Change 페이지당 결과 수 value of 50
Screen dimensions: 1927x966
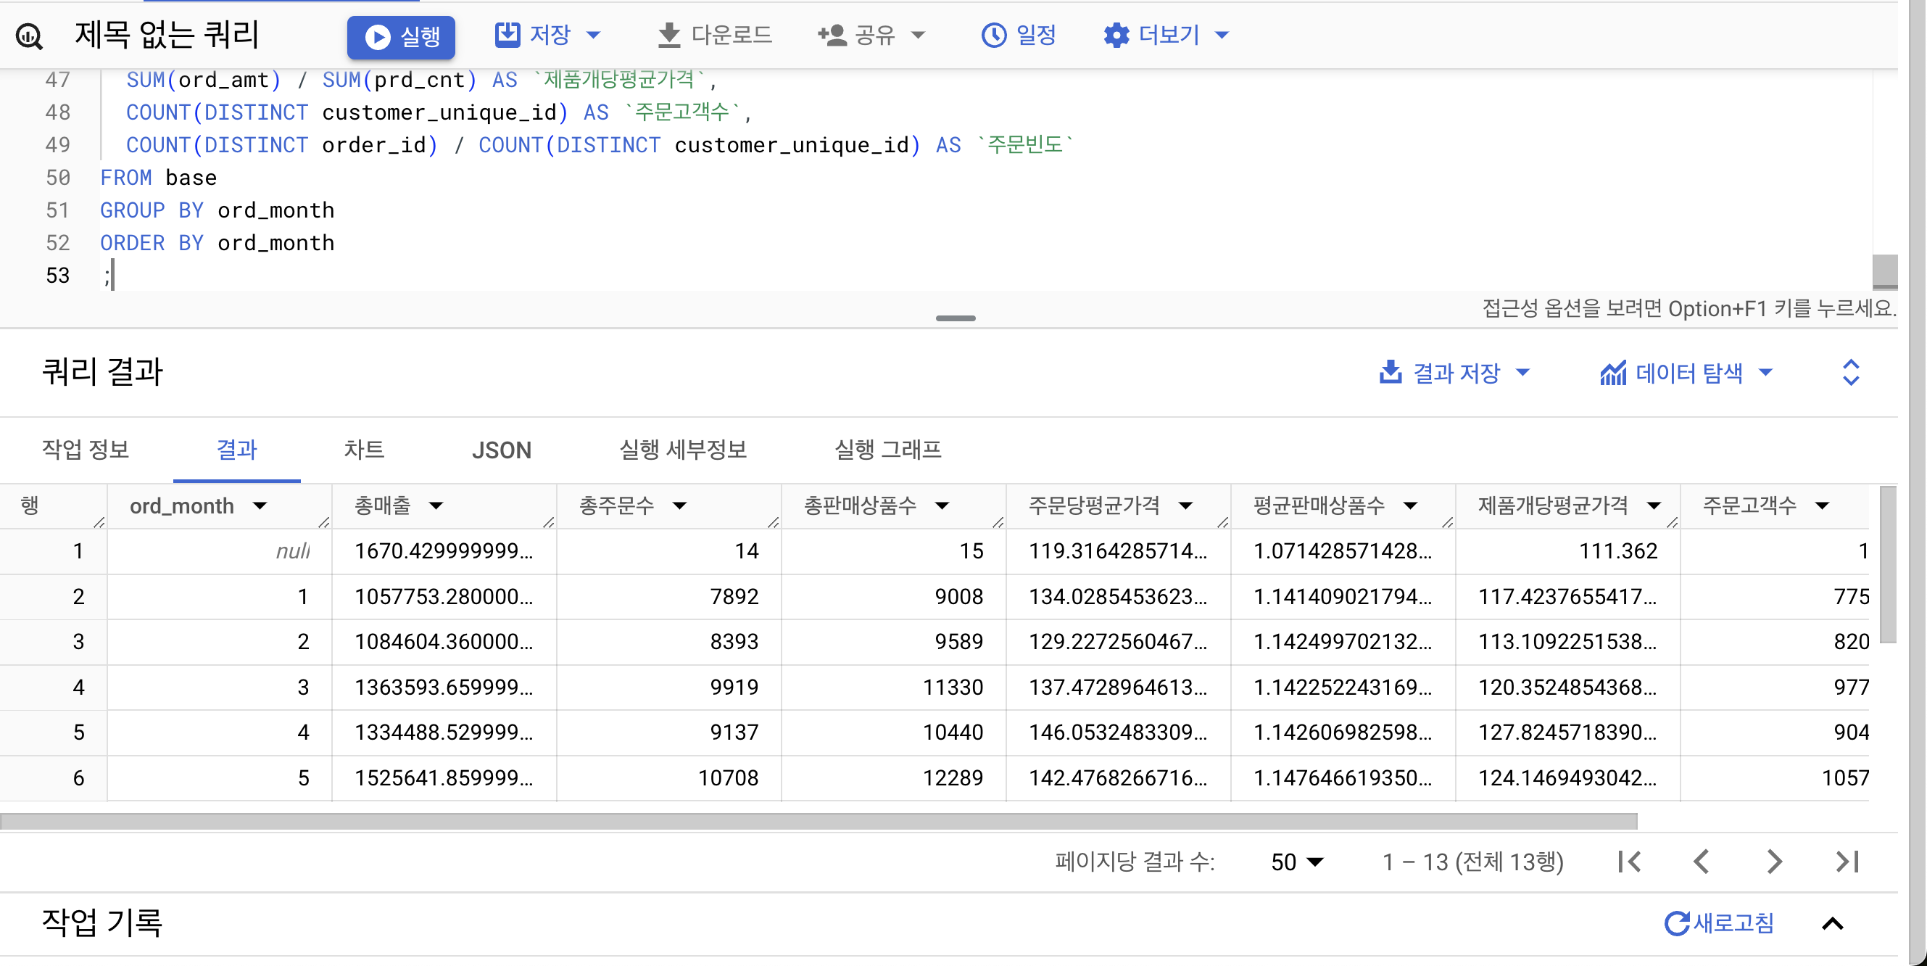coord(1296,862)
